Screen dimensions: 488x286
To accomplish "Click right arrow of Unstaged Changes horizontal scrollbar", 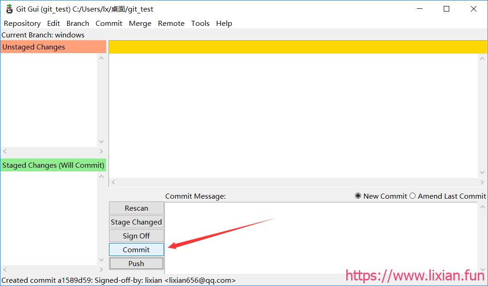I will click(101, 152).
